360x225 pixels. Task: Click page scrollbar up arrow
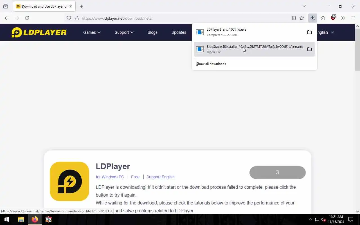(357, 26)
